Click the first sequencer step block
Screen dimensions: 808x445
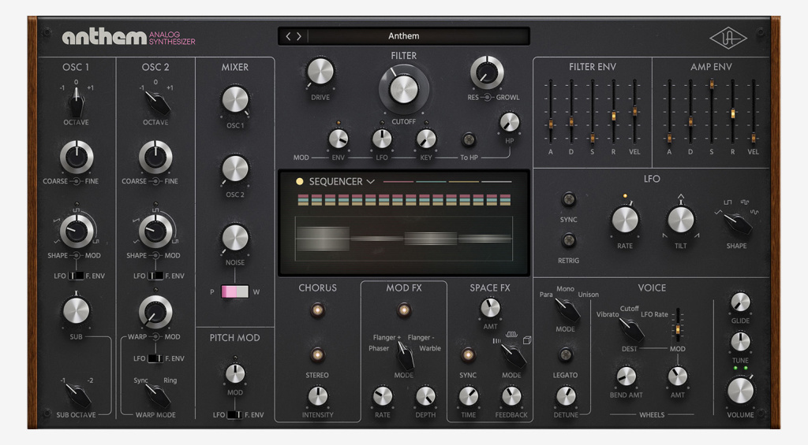[303, 200]
